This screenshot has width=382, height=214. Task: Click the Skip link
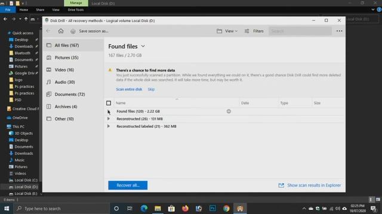click(151, 89)
